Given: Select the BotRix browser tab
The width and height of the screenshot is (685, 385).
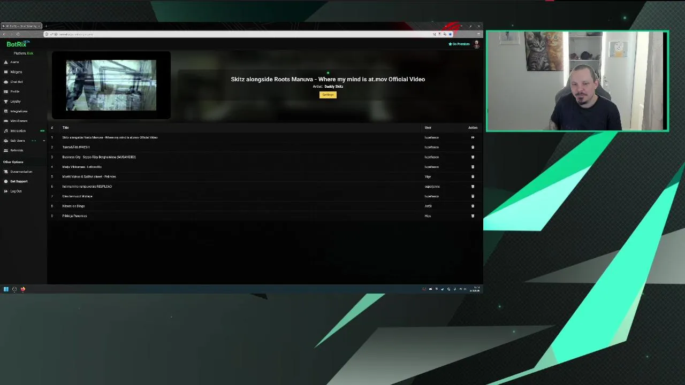Looking at the screenshot, I should coord(21,26).
